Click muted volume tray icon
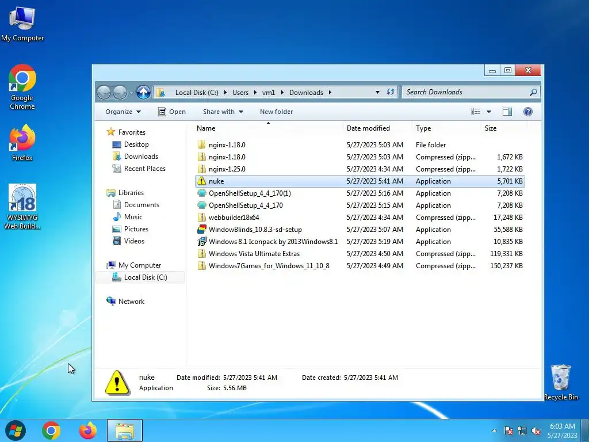The width and height of the screenshot is (589, 442). tap(536, 430)
